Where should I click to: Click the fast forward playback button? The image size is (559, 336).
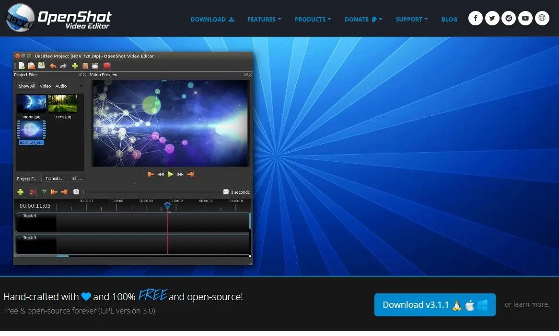(180, 174)
